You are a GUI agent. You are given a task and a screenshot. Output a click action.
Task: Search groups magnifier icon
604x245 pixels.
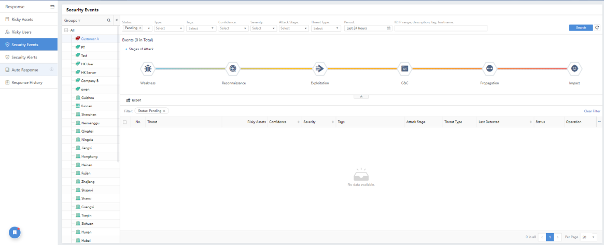[109, 20]
